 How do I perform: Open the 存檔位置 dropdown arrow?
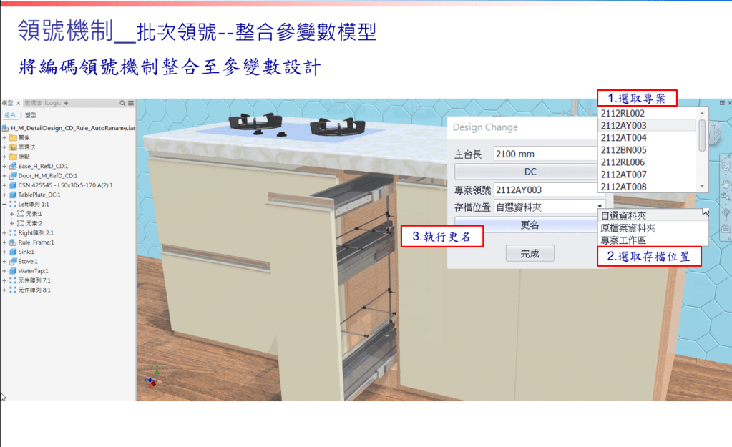600,207
